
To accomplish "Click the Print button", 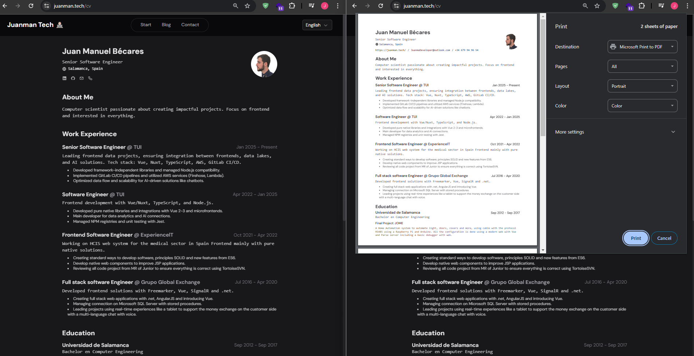I will pyautogui.click(x=636, y=238).
